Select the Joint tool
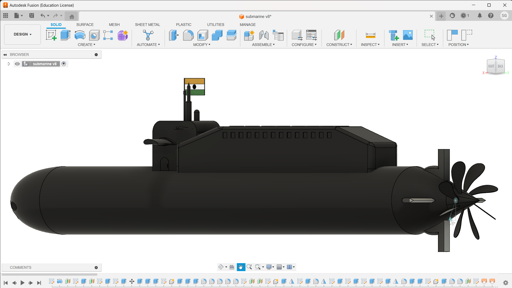Image resolution: width=512 pixels, height=288 pixels. coord(264,35)
